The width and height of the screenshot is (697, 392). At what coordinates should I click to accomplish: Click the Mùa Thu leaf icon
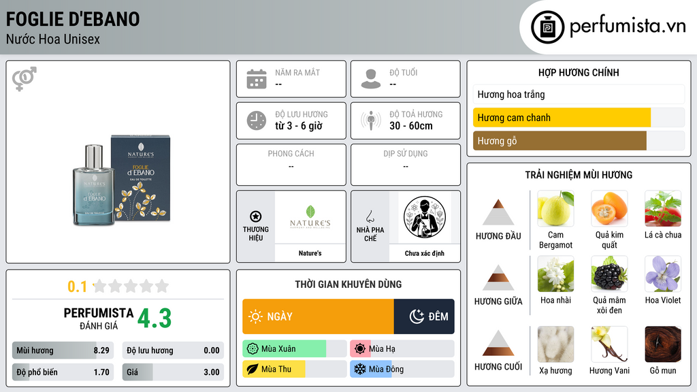point(253,369)
